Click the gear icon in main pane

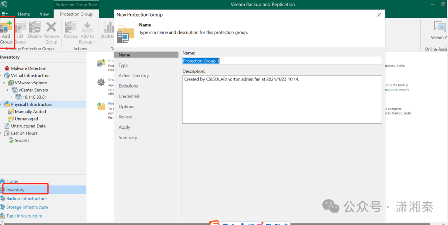click(x=101, y=82)
